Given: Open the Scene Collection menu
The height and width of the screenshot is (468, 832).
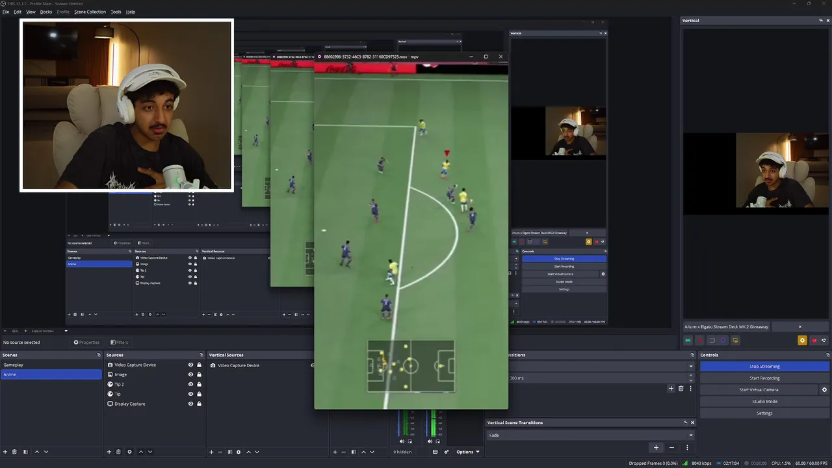Looking at the screenshot, I should (x=90, y=12).
